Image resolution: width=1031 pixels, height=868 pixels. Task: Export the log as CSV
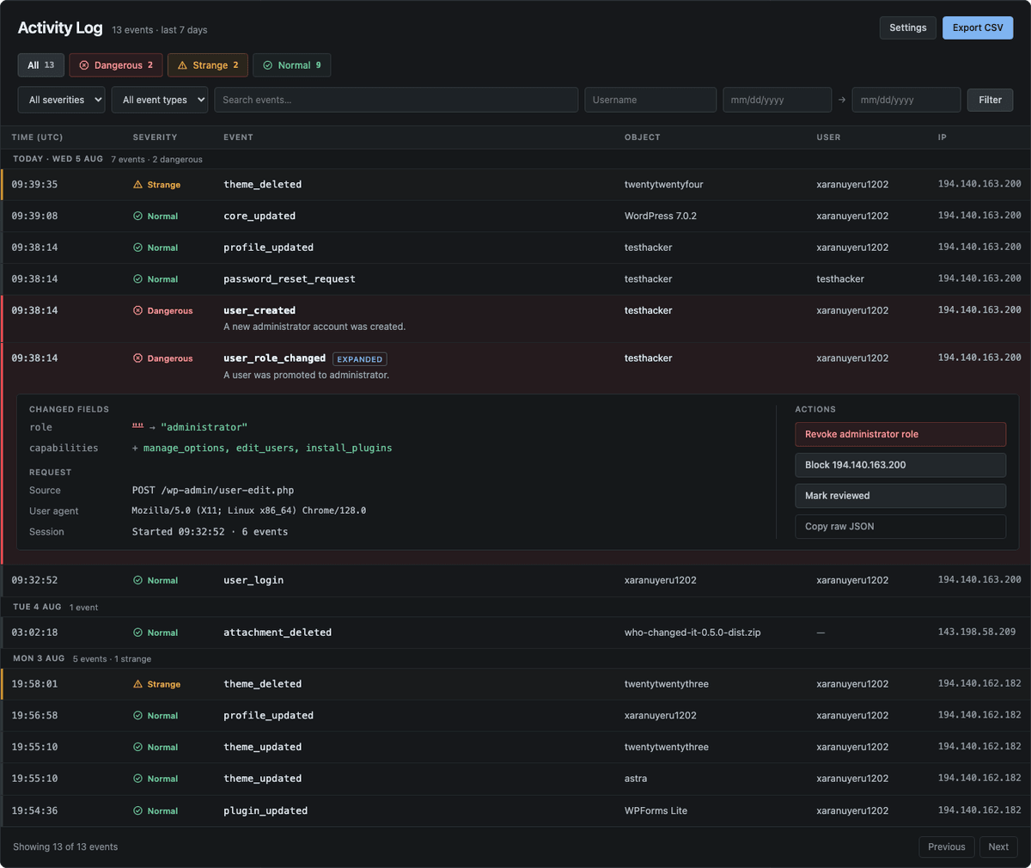click(x=978, y=28)
